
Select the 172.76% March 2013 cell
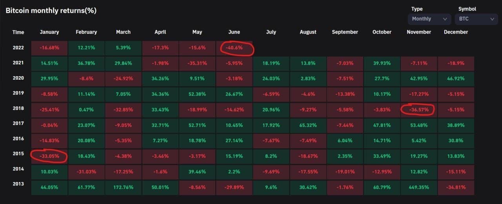[124, 187]
